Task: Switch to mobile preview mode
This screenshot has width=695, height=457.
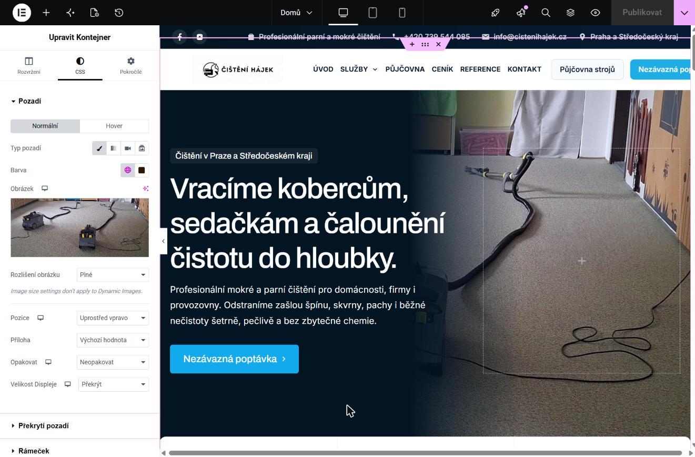Action: pos(402,13)
